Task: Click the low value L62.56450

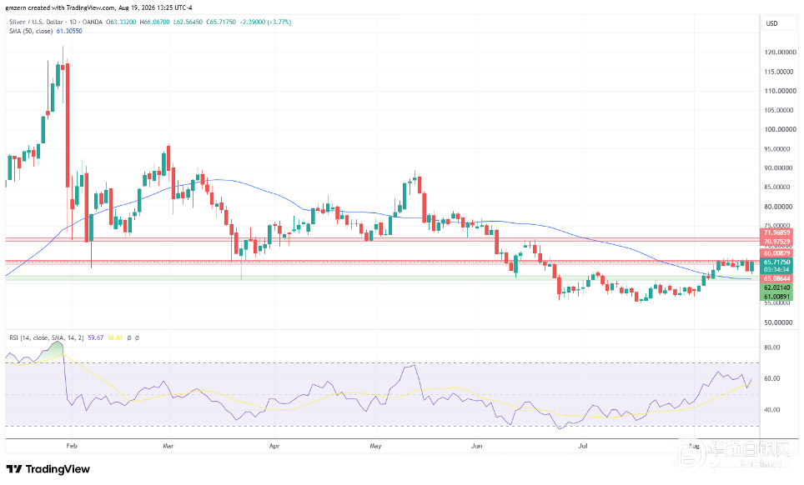Action: (x=188, y=22)
